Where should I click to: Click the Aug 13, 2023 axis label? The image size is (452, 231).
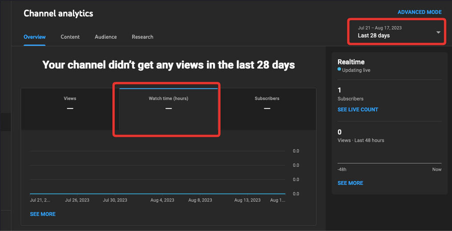(x=247, y=200)
